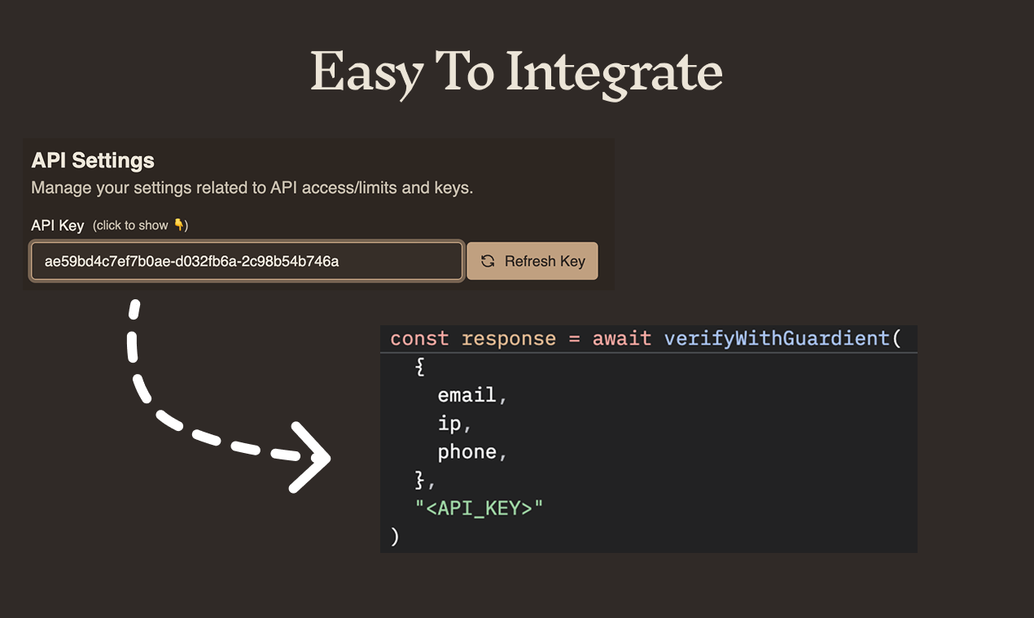The width and height of the screenshot is (1034, 618).
Task: Click the API Key input field
Action: click(x=247, y=261)
